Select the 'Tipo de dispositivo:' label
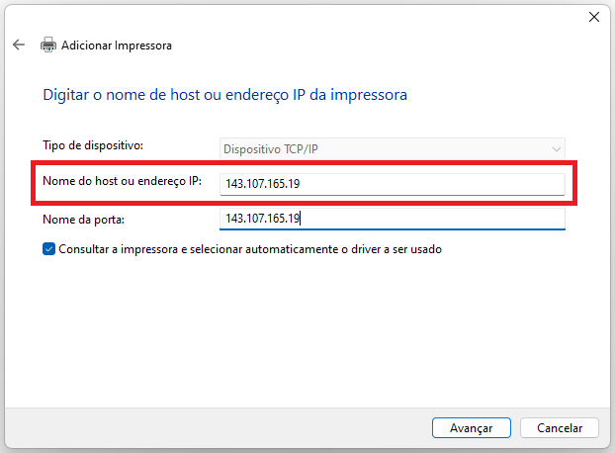The image size is (615, 453). click(93, 145)
